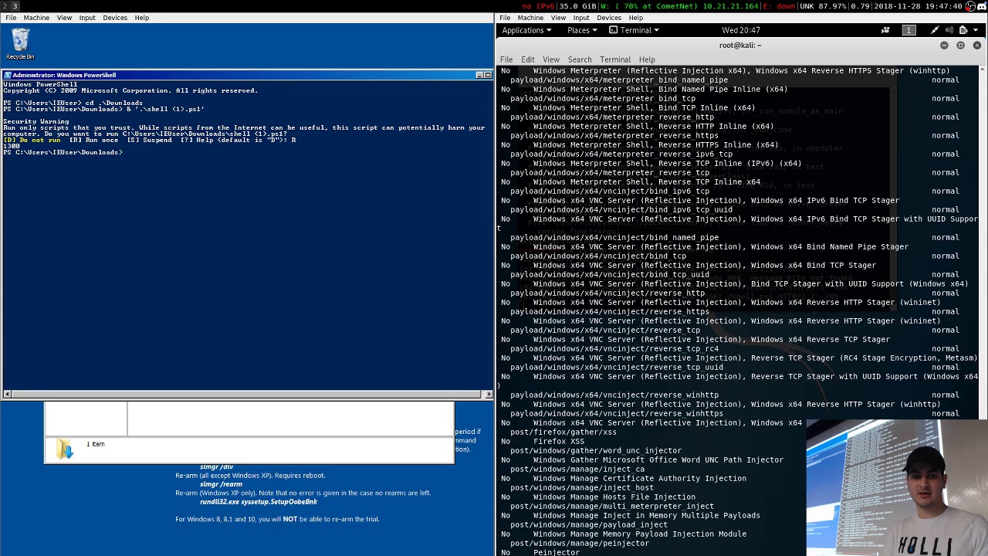Expand the Kali system menu arrow
Screen dimensions: 988x556
[976, 30]
